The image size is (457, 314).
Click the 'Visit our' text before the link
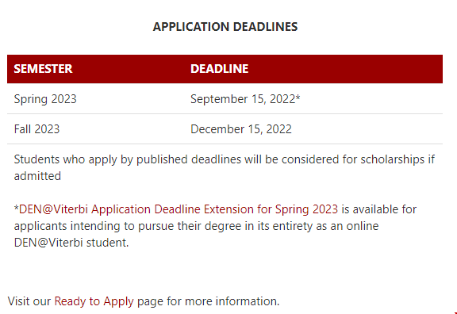(x=29, y=301)
